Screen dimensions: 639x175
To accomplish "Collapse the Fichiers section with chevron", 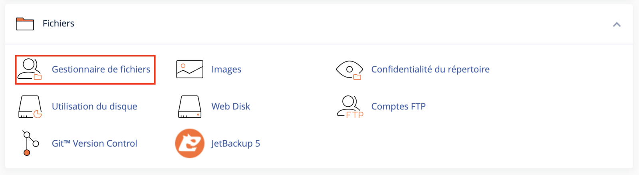I will 617,24.
